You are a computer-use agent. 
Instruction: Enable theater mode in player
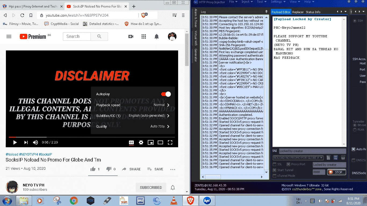point(160,142)
